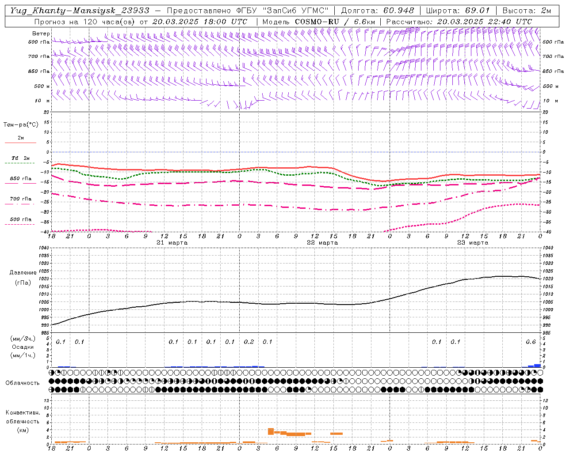
Task: Click the Широта: 69.01 value
Action: click(458, 11)
